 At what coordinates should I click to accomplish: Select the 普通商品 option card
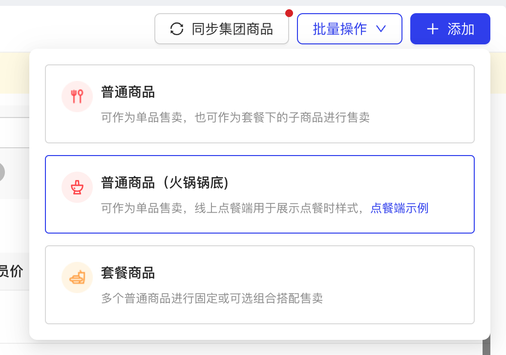click(260, 104)
